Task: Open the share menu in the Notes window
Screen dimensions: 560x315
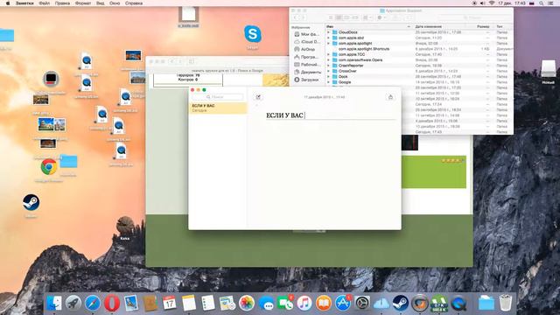Action: pyautogui.click(x=390, y=97)
